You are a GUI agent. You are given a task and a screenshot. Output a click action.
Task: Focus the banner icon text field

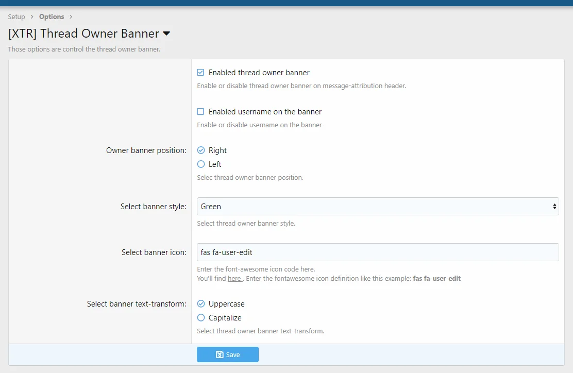(377, 252)
